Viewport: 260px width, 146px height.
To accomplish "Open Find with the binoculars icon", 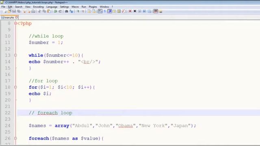I will pyautogui.click(x=67, y=11).
